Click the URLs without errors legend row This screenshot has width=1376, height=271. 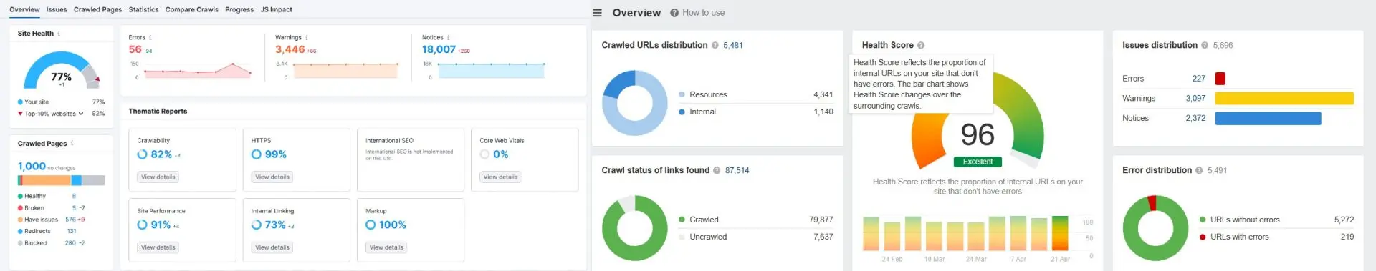pyautogui.click(x=1276, y=220)
